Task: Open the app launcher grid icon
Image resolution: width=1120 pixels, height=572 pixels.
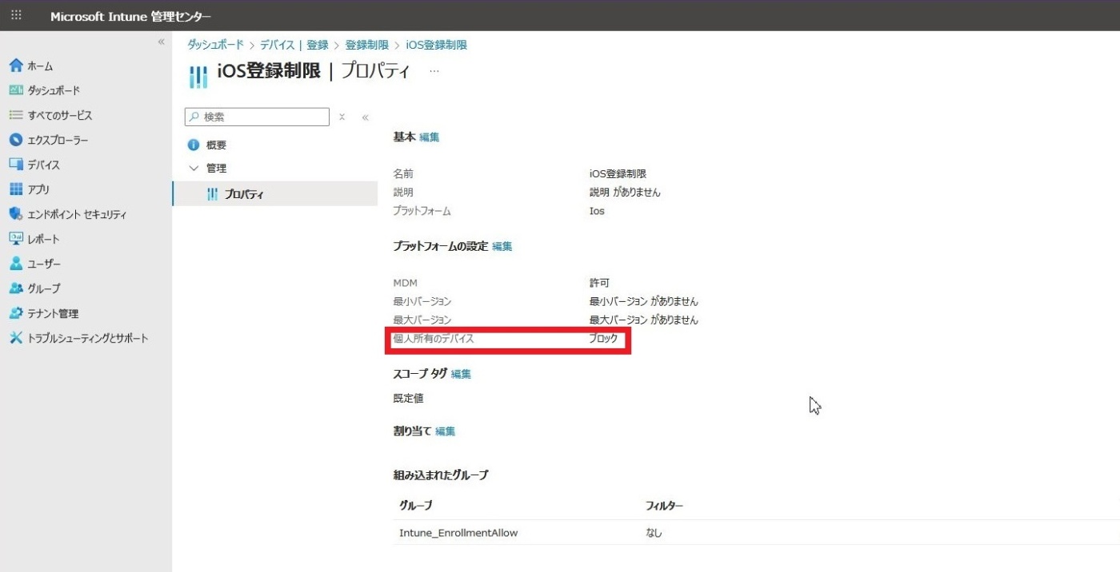Action: [16, 15]
